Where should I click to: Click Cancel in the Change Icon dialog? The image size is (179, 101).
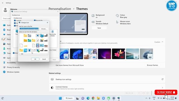point(44,59)
